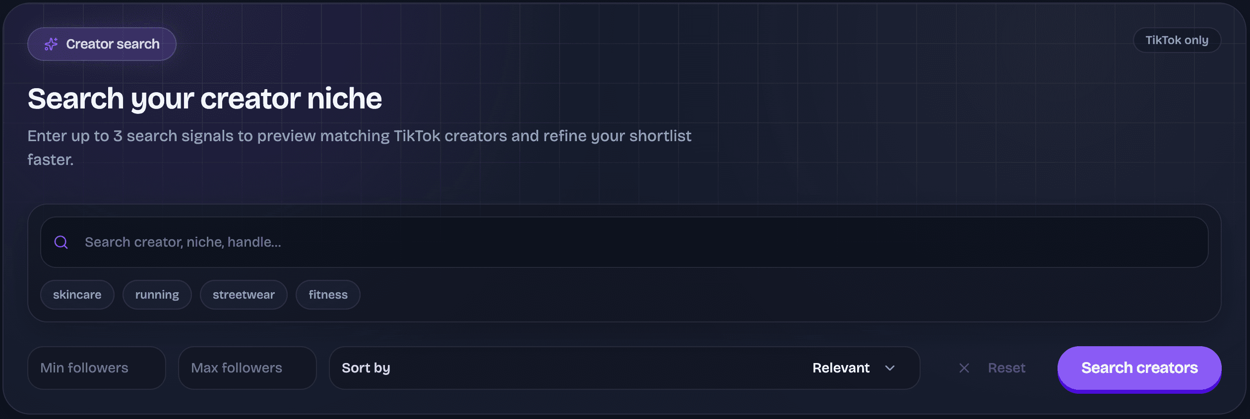Viewport: 1250px width, 419px height.
Task: Click the Max followers input
Action: click(x=247, y=367)
